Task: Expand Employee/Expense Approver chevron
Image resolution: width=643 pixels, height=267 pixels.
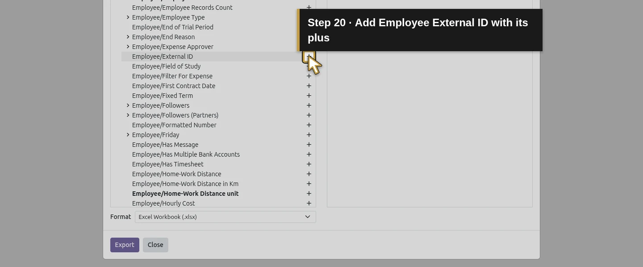Action: 128,47
